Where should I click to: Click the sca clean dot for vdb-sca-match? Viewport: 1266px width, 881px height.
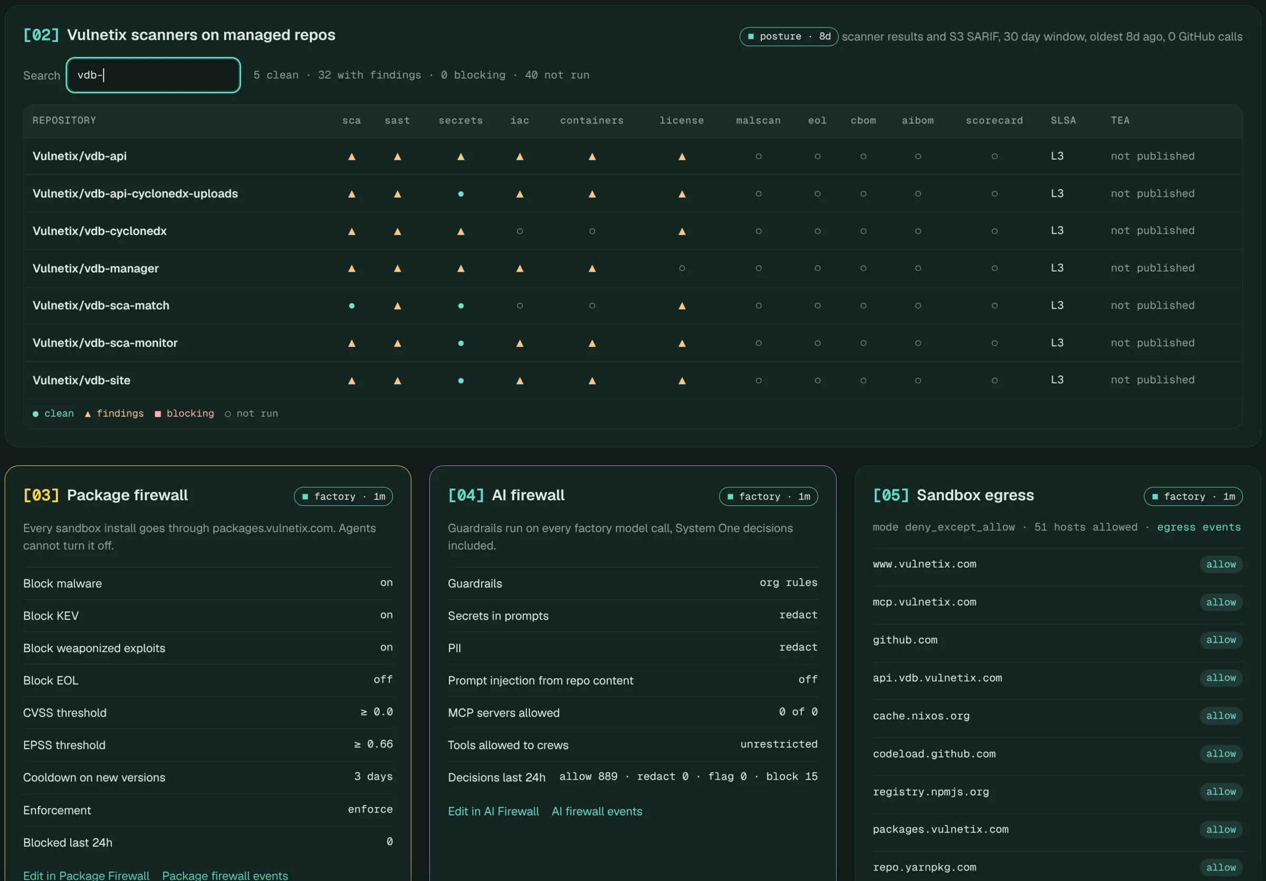352,306
